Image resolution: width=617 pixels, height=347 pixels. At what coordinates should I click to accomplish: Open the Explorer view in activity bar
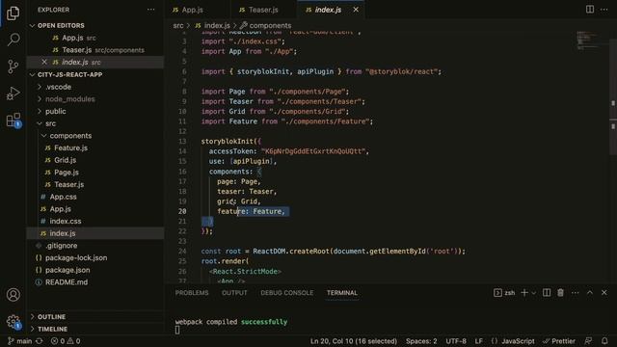(x=13, y=13)
